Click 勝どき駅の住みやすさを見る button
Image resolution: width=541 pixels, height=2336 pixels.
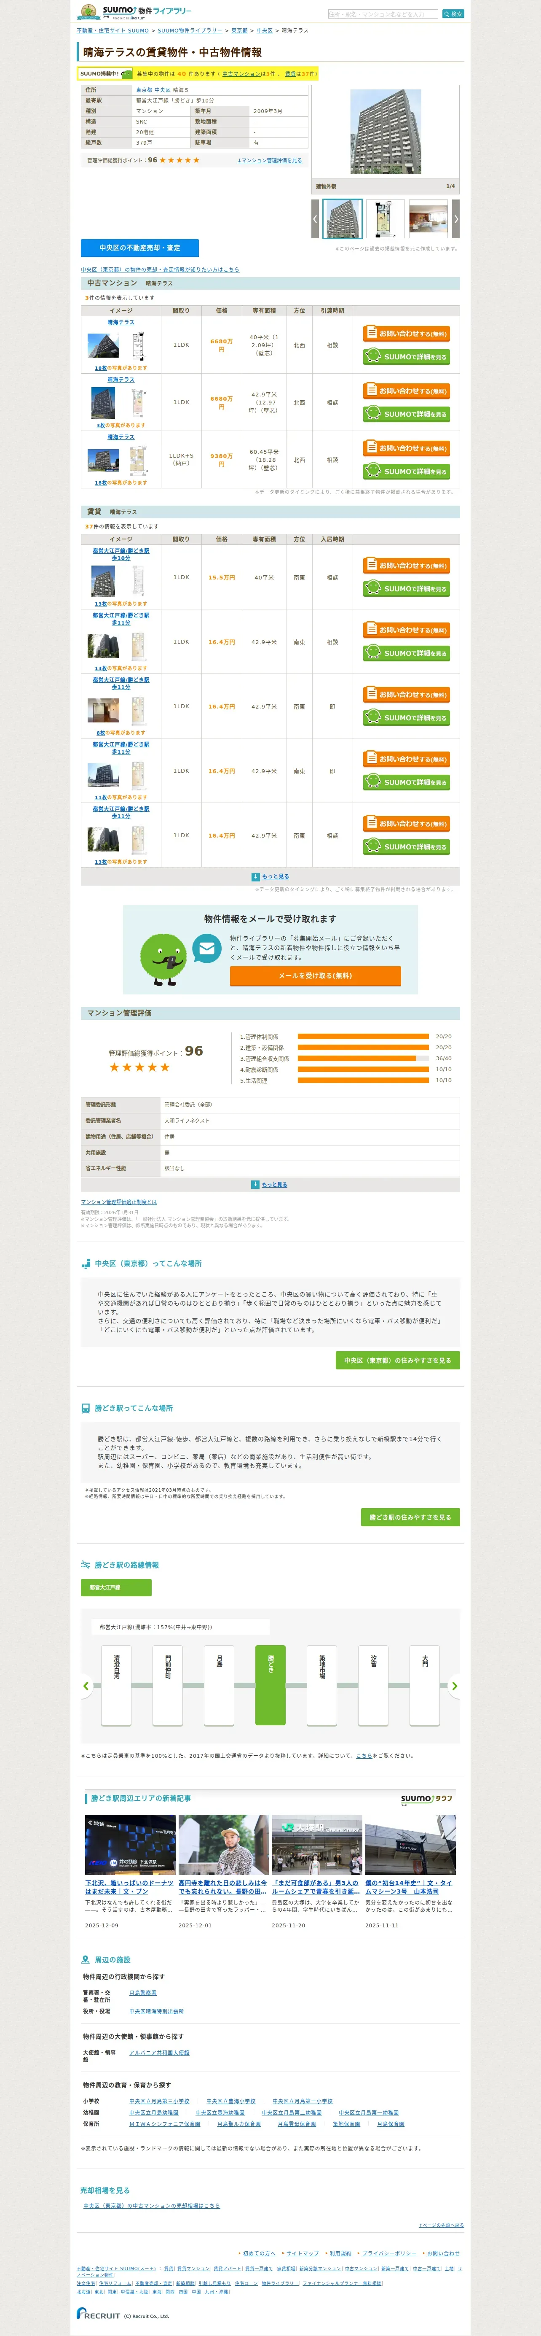click(410, 1517)
